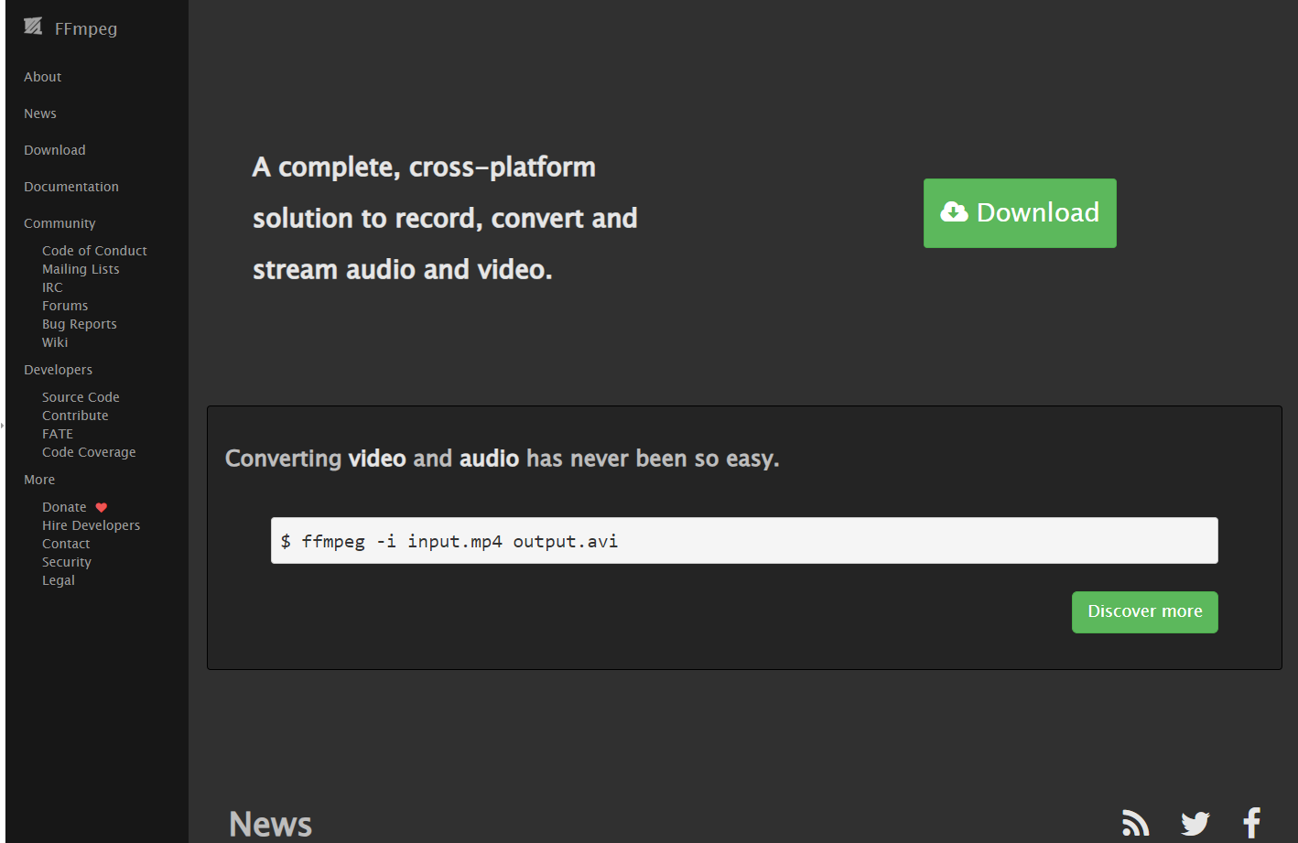Click the News heading at page bottom
This screenshot has width=1298, height=843.
(270, 824)
